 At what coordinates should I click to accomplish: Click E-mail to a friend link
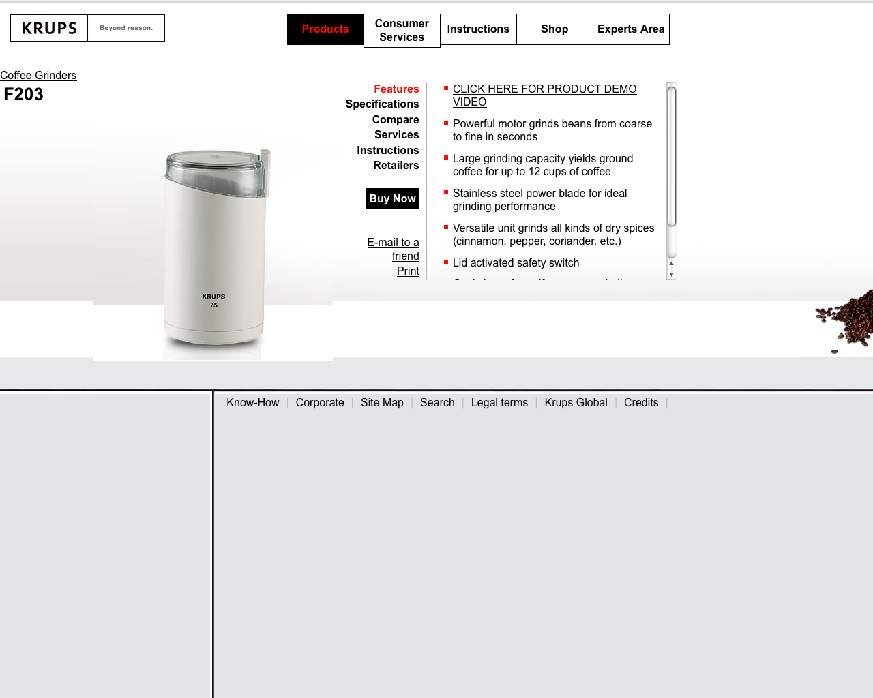394,249
